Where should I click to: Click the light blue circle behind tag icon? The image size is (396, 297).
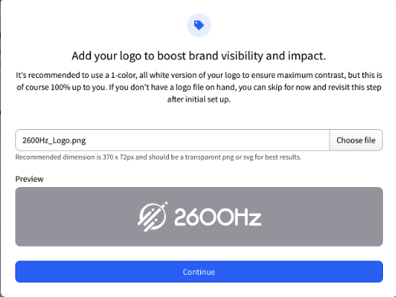[199, 25]
